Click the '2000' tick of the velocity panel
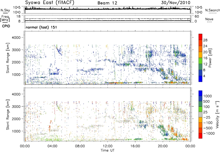The height and width of the screenshot is (152, 220). pyautogui.click(x=16, y=119)
